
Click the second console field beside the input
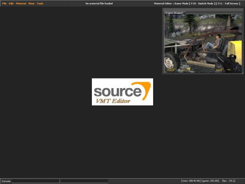[x=84, y=181]
